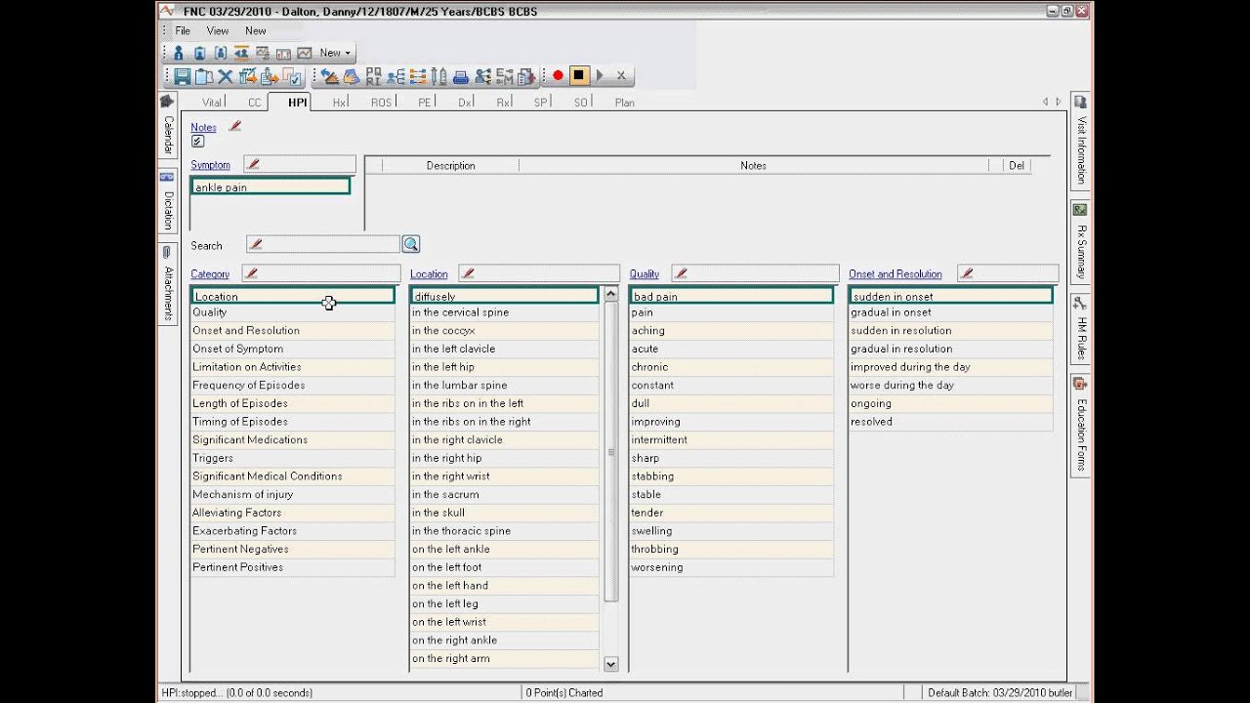Click the Search input field
This screenshot has width=1250, height=703.
click(x=322, y=244)
